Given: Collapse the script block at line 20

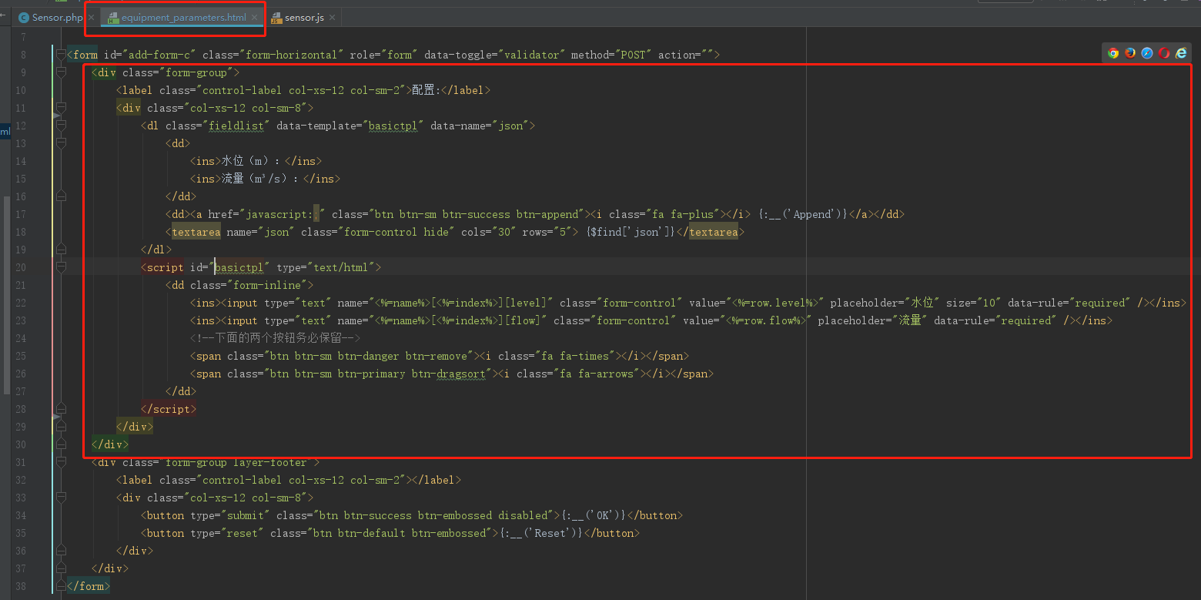Looking at the screenshot, I should click(x=61, y=267).
